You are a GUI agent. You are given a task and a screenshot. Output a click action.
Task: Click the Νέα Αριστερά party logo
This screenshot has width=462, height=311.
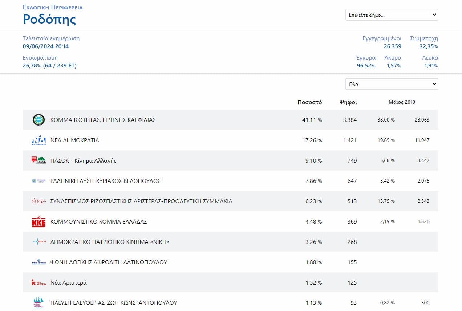click(38, 282)
